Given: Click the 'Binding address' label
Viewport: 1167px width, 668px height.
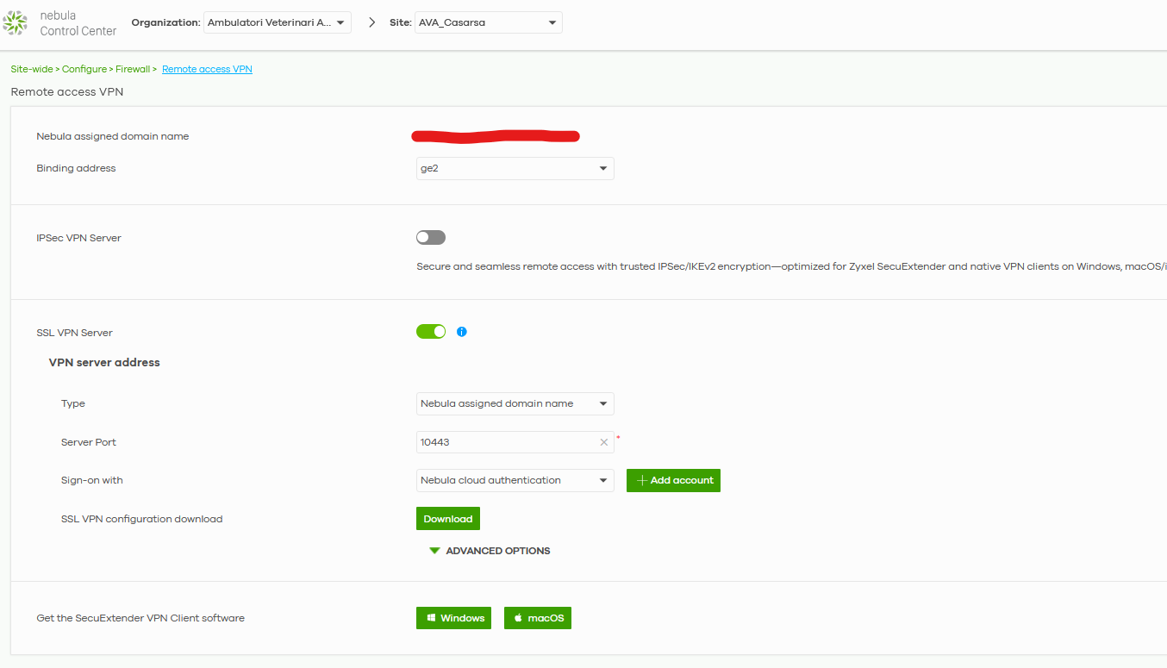Looking at the screenshot, I should (76, 168).
